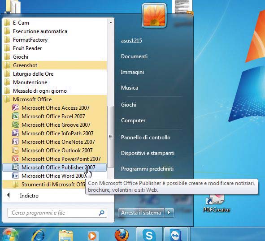Screen dimensions: 265x241
Task: Expand the Manutenzione folder
Action: pos(55,82)
